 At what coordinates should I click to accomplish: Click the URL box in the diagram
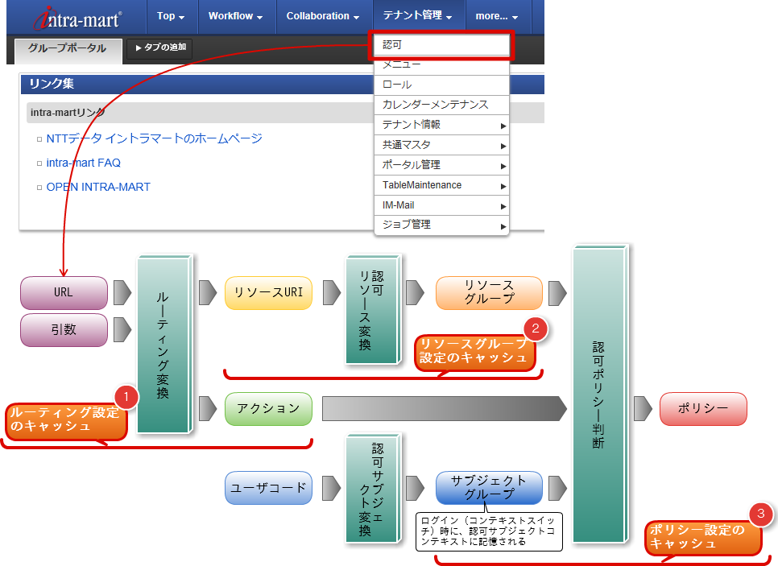(64, 293)
